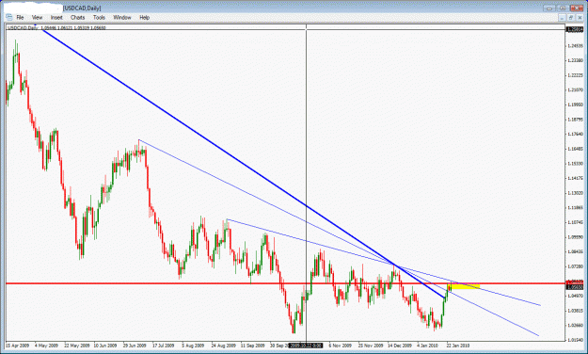
Task: Restore the inner chart window
Action: (x=570, y=18)
